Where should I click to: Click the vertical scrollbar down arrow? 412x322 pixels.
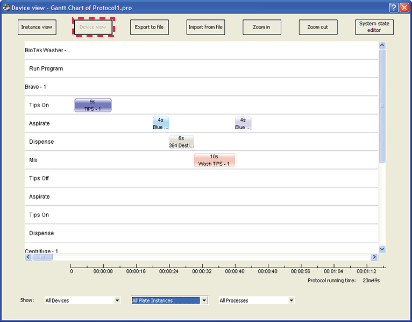(x=382, y=249)
